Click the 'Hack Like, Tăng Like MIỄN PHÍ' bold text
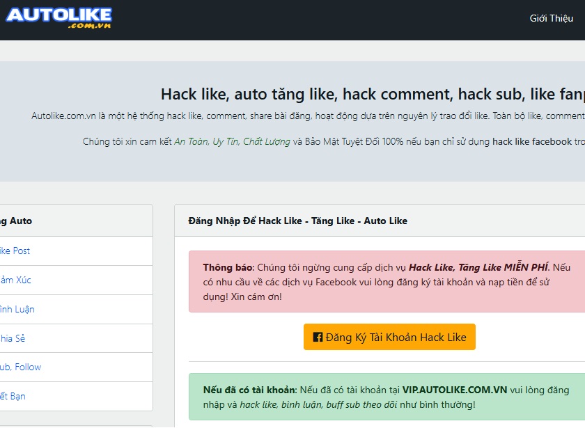This screenshot has height=428, width=585. pyautogui.click(x=478, y=267)
